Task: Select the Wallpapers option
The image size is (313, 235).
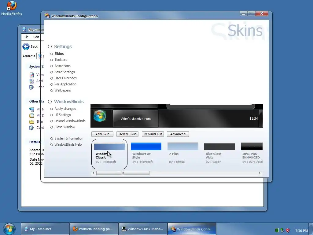Action: pyautogui.click(x=62, y=90)
